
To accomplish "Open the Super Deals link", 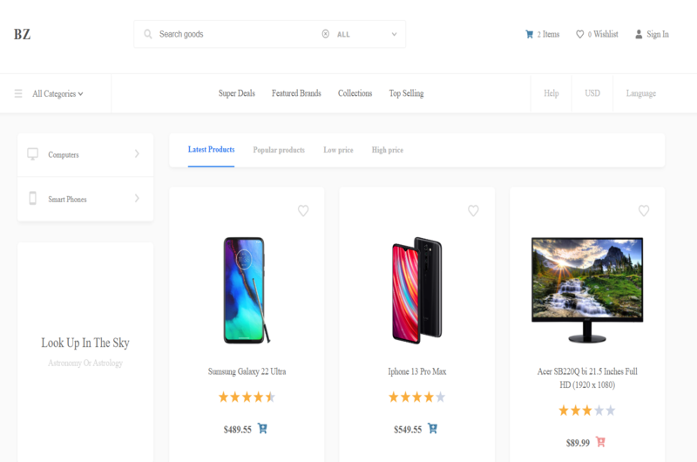I will click(x=236, y=93).
